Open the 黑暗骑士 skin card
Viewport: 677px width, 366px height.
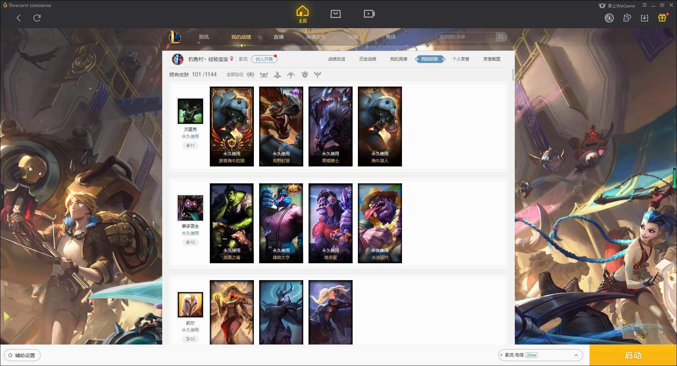pyautogui.click(x=330, y=126)
